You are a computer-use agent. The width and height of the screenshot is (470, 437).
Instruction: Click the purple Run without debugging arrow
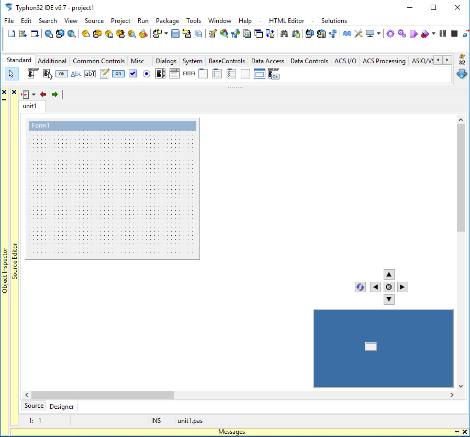tap(413, 33)
